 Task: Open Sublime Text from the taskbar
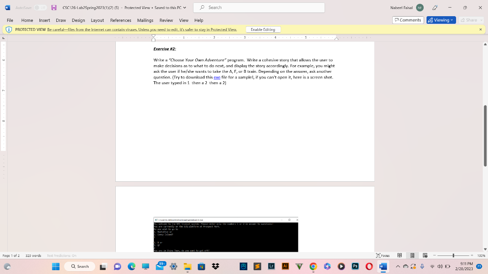pos(256,266)
